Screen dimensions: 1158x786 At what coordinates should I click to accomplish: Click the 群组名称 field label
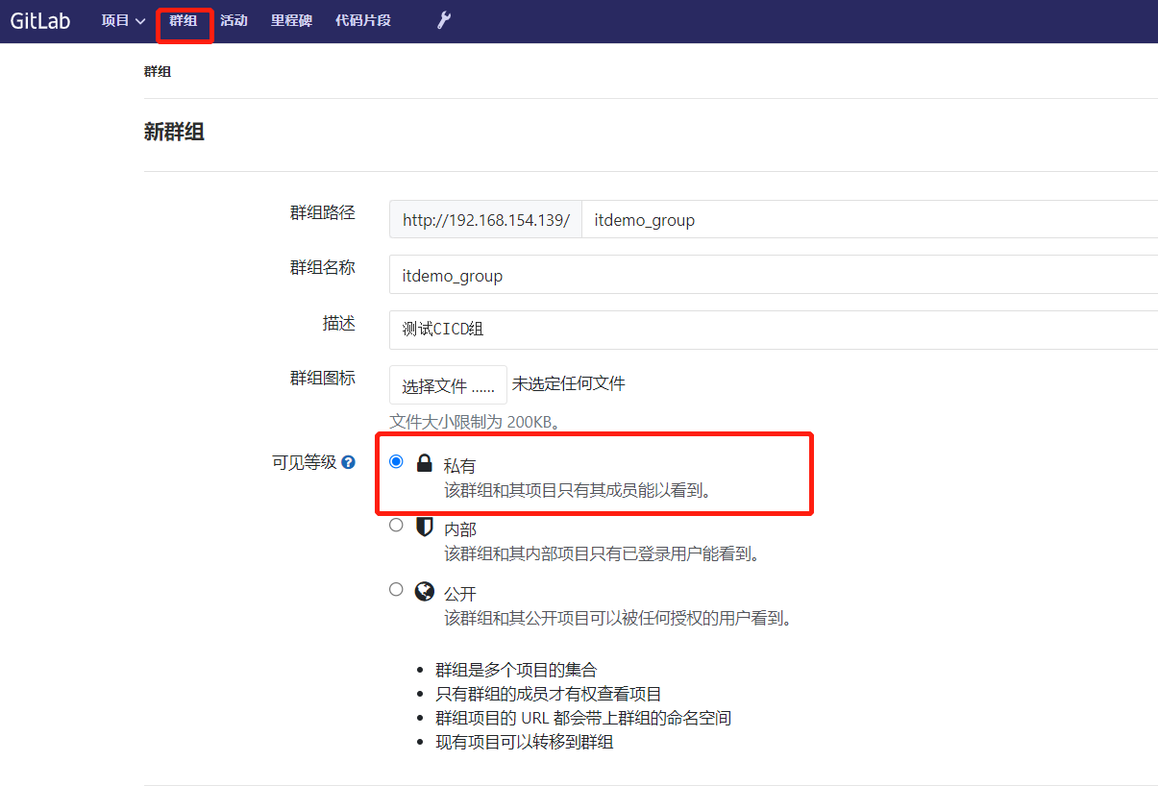[323, 268]
